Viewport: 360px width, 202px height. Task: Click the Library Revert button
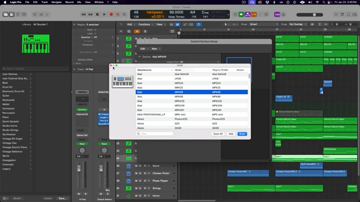pos(17,198)
